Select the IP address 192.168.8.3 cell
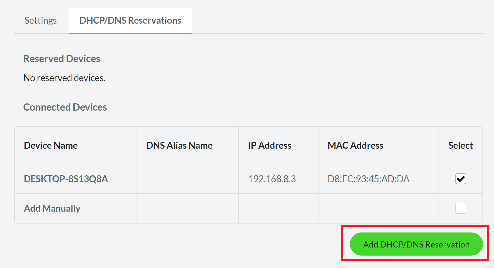Viewport: 494px width, 268px height. 272,179
